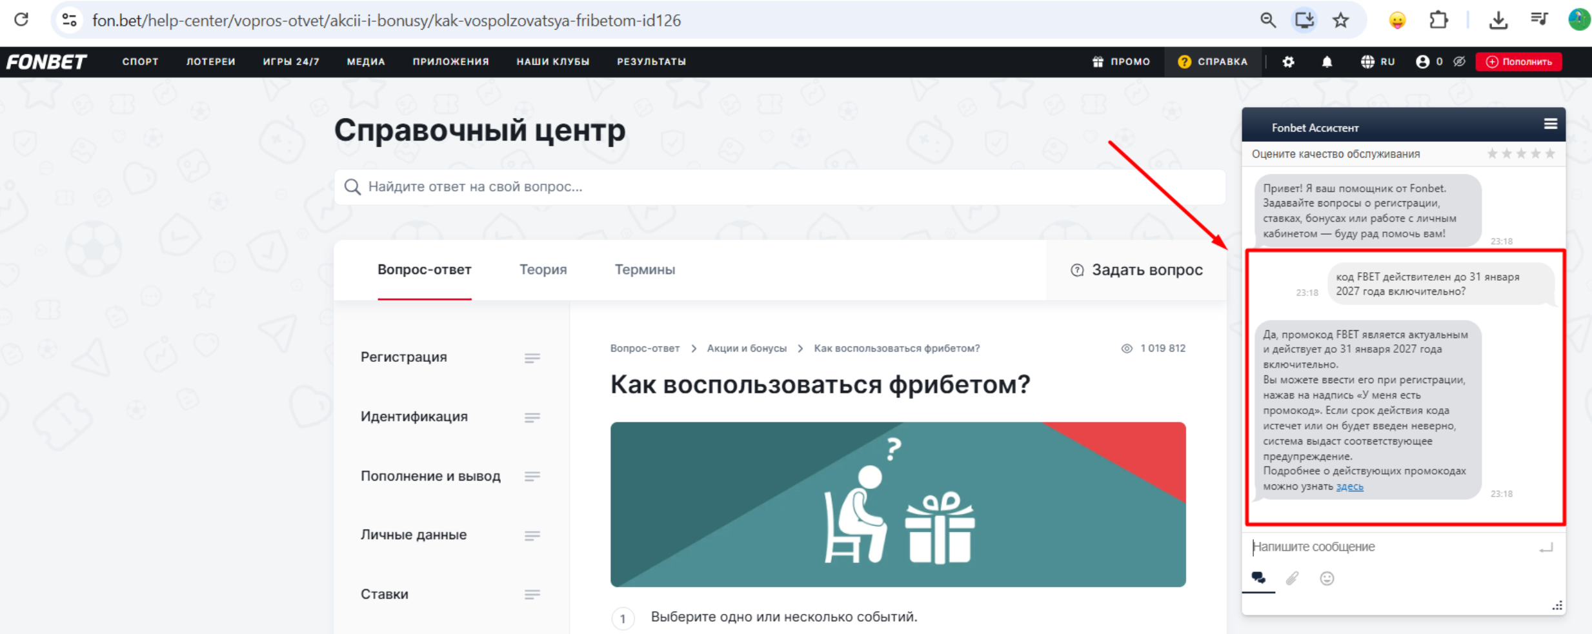Open the ИГРЫ 24/7 menu item

(291, 62)
